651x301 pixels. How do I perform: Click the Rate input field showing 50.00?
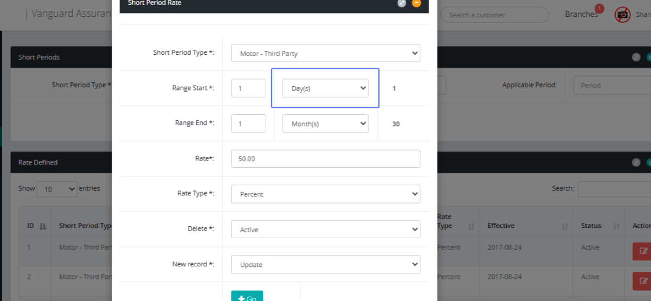(325, 159)
